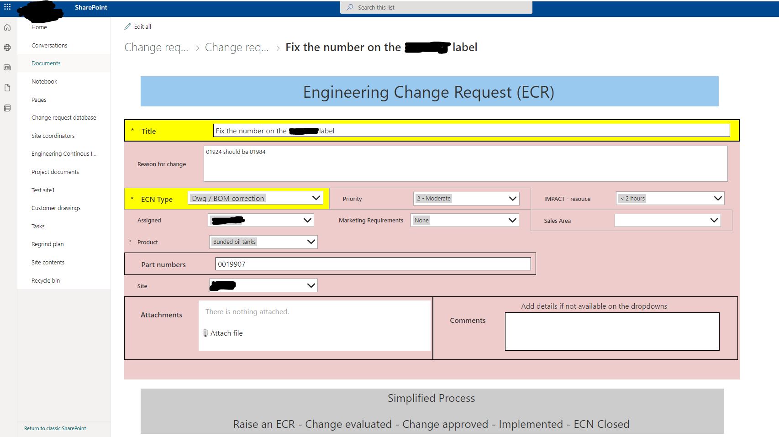Screen dimensions: 779x437
Task: Expand the Site dropdown
Action: click(x=263, y=285)
